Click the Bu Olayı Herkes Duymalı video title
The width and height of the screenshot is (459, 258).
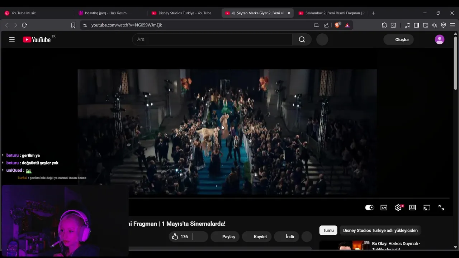(x=396, y=246)
